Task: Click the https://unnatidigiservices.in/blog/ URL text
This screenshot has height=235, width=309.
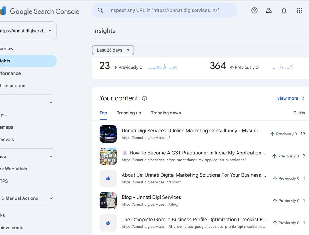Action: pyautogui.click(x=150, y=205)
